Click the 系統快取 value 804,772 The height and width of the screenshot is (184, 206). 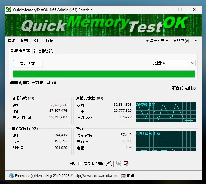pos(125,117)
